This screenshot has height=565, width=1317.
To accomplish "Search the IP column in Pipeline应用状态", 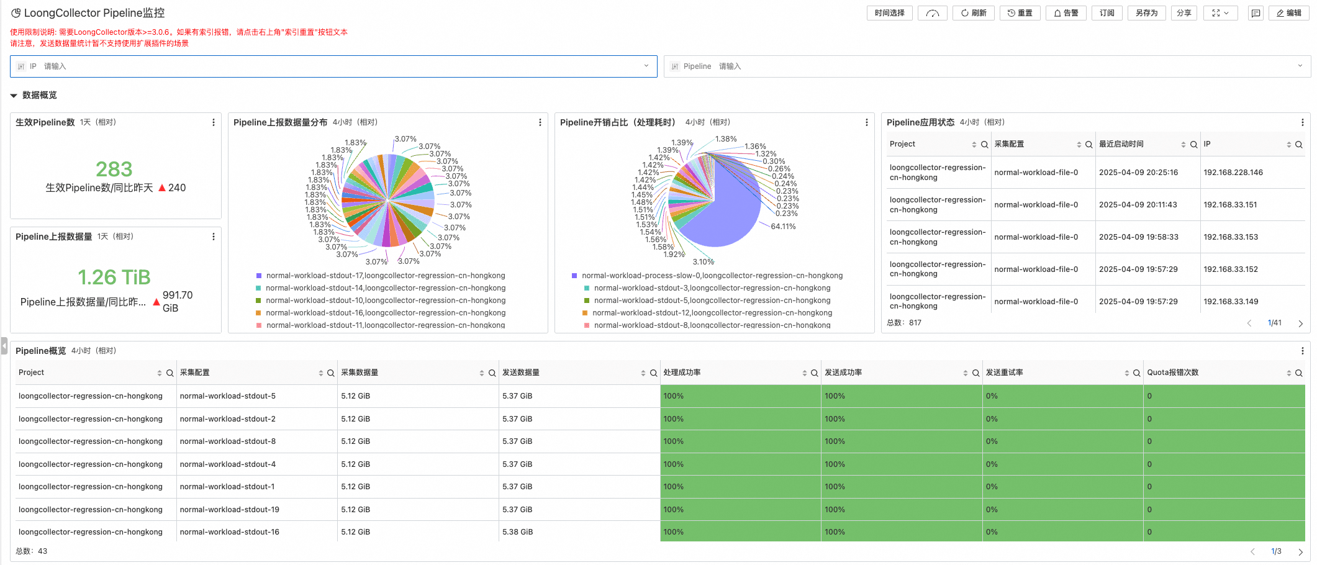I will click(x=1298, y=145).
